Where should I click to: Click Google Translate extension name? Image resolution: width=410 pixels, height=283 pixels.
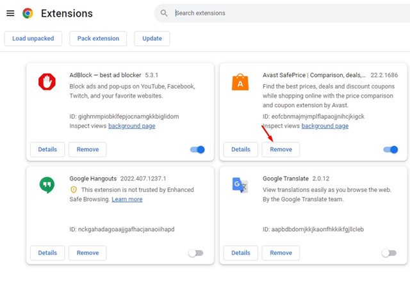point(286,178)
